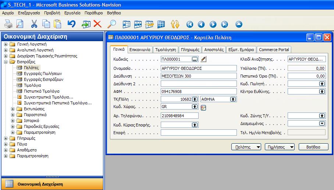334x190 pixels.
Task: Expand the Παραστατικά subfolder
Action: (x=13, y=115)
